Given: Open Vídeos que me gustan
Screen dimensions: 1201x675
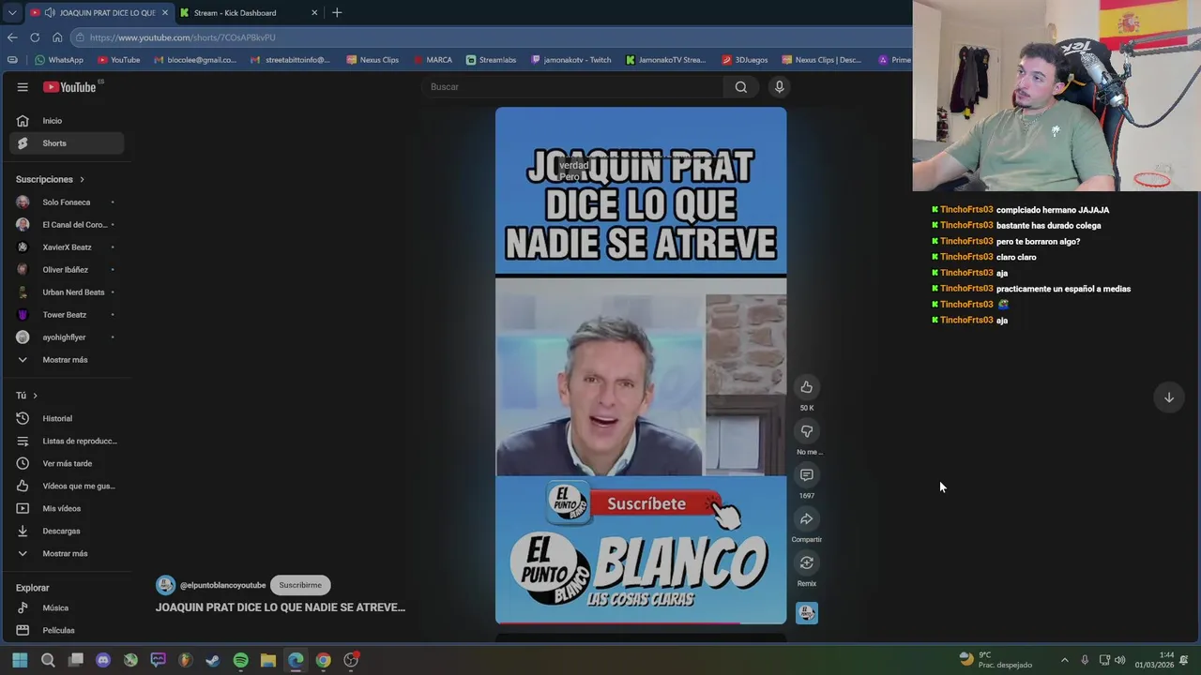Looking at the screenshot, I should 67,487.
